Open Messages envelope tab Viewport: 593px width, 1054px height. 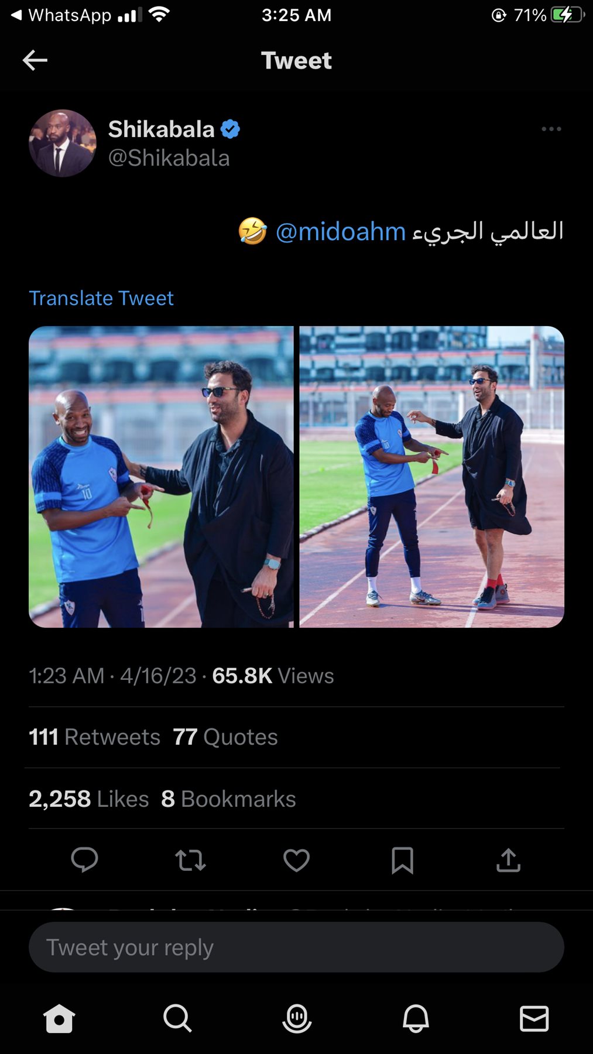(x=534, y=1019)
